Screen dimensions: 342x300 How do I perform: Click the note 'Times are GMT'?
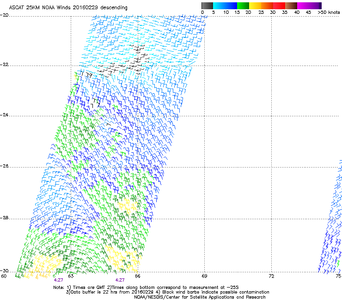[89, 288]
